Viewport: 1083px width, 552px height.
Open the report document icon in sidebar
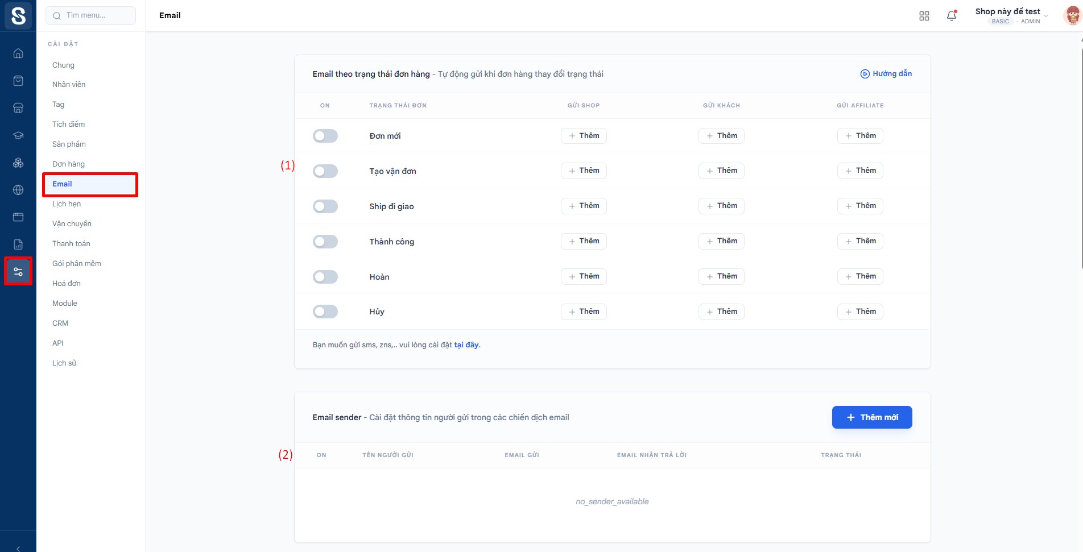coord(18,244)
